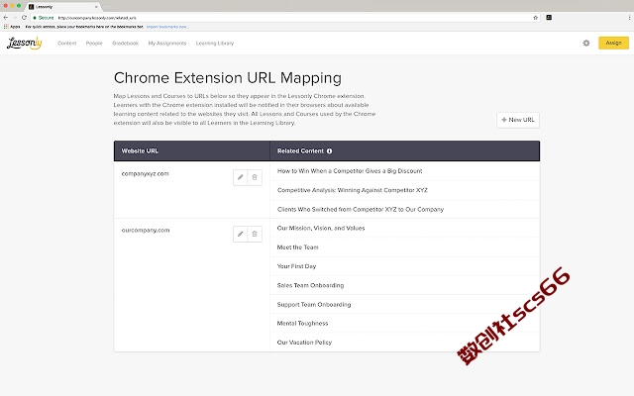Click the Chrome Extension URL Mapping heading
Screen dimensions: 634x396
(228, 78)
